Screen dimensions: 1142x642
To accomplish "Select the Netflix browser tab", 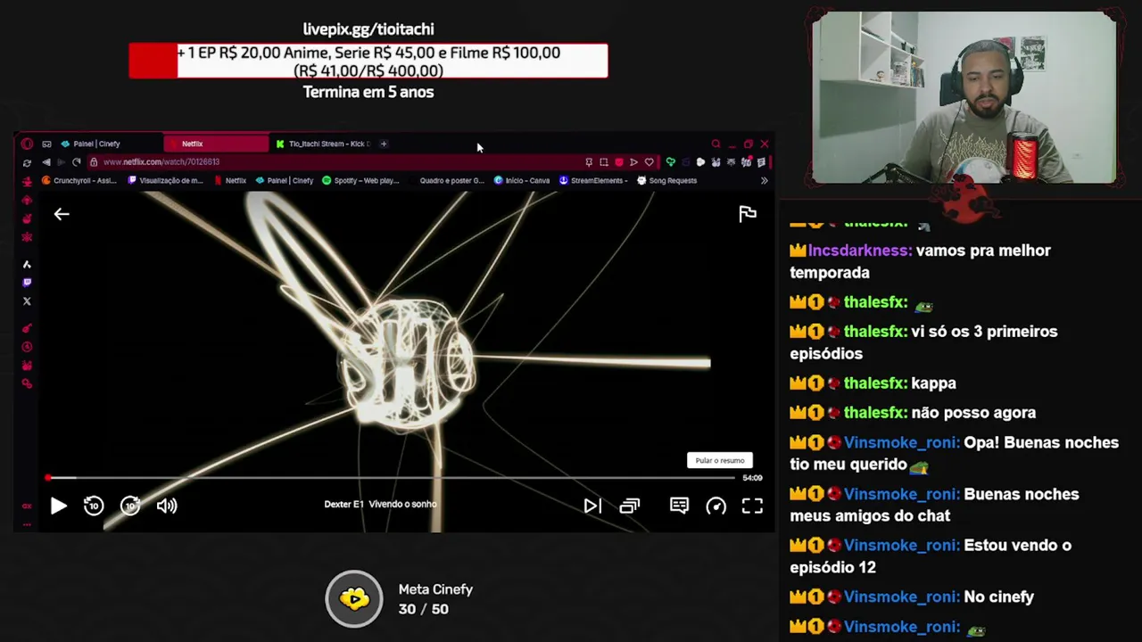I will [216, 144].
